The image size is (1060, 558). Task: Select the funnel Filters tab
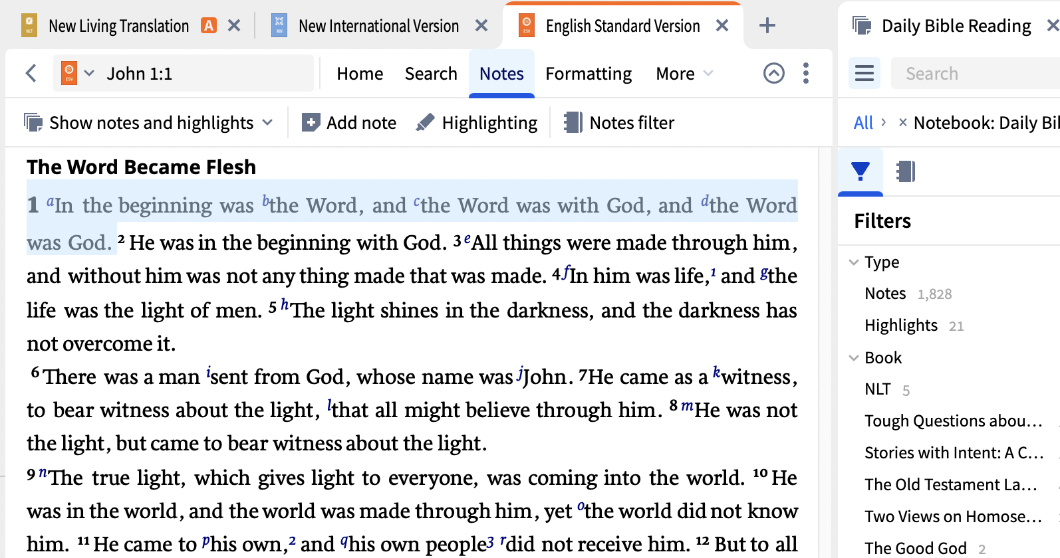[861, 171]
